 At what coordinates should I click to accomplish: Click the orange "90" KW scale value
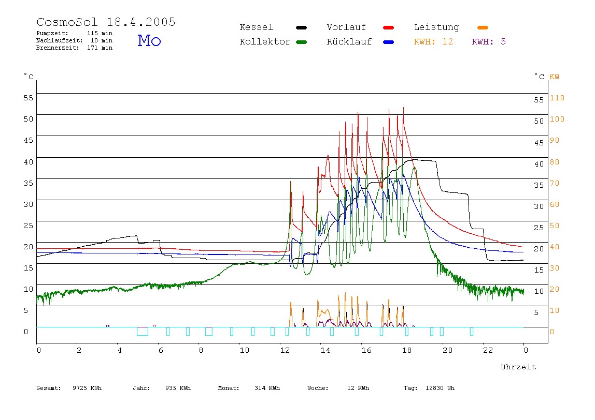pyautogui.click(x=555, y=140)
